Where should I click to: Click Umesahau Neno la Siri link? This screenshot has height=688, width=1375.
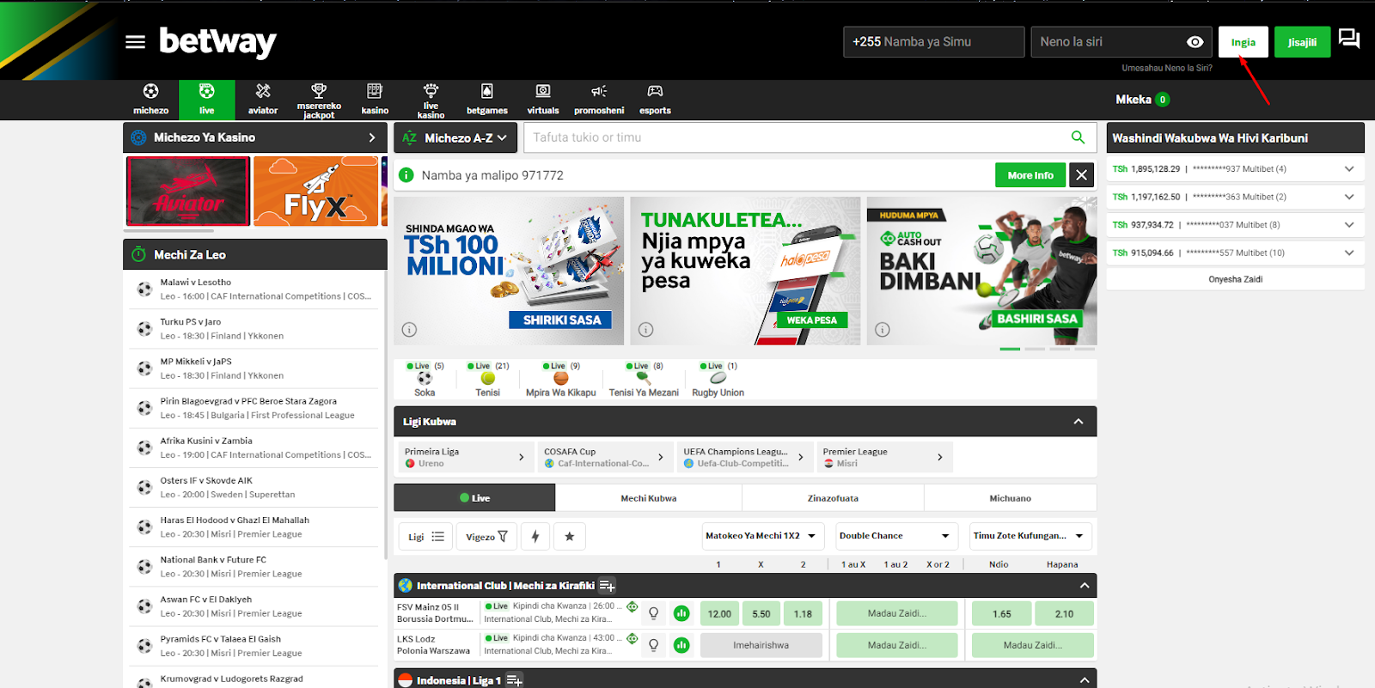click(1167, 68)
